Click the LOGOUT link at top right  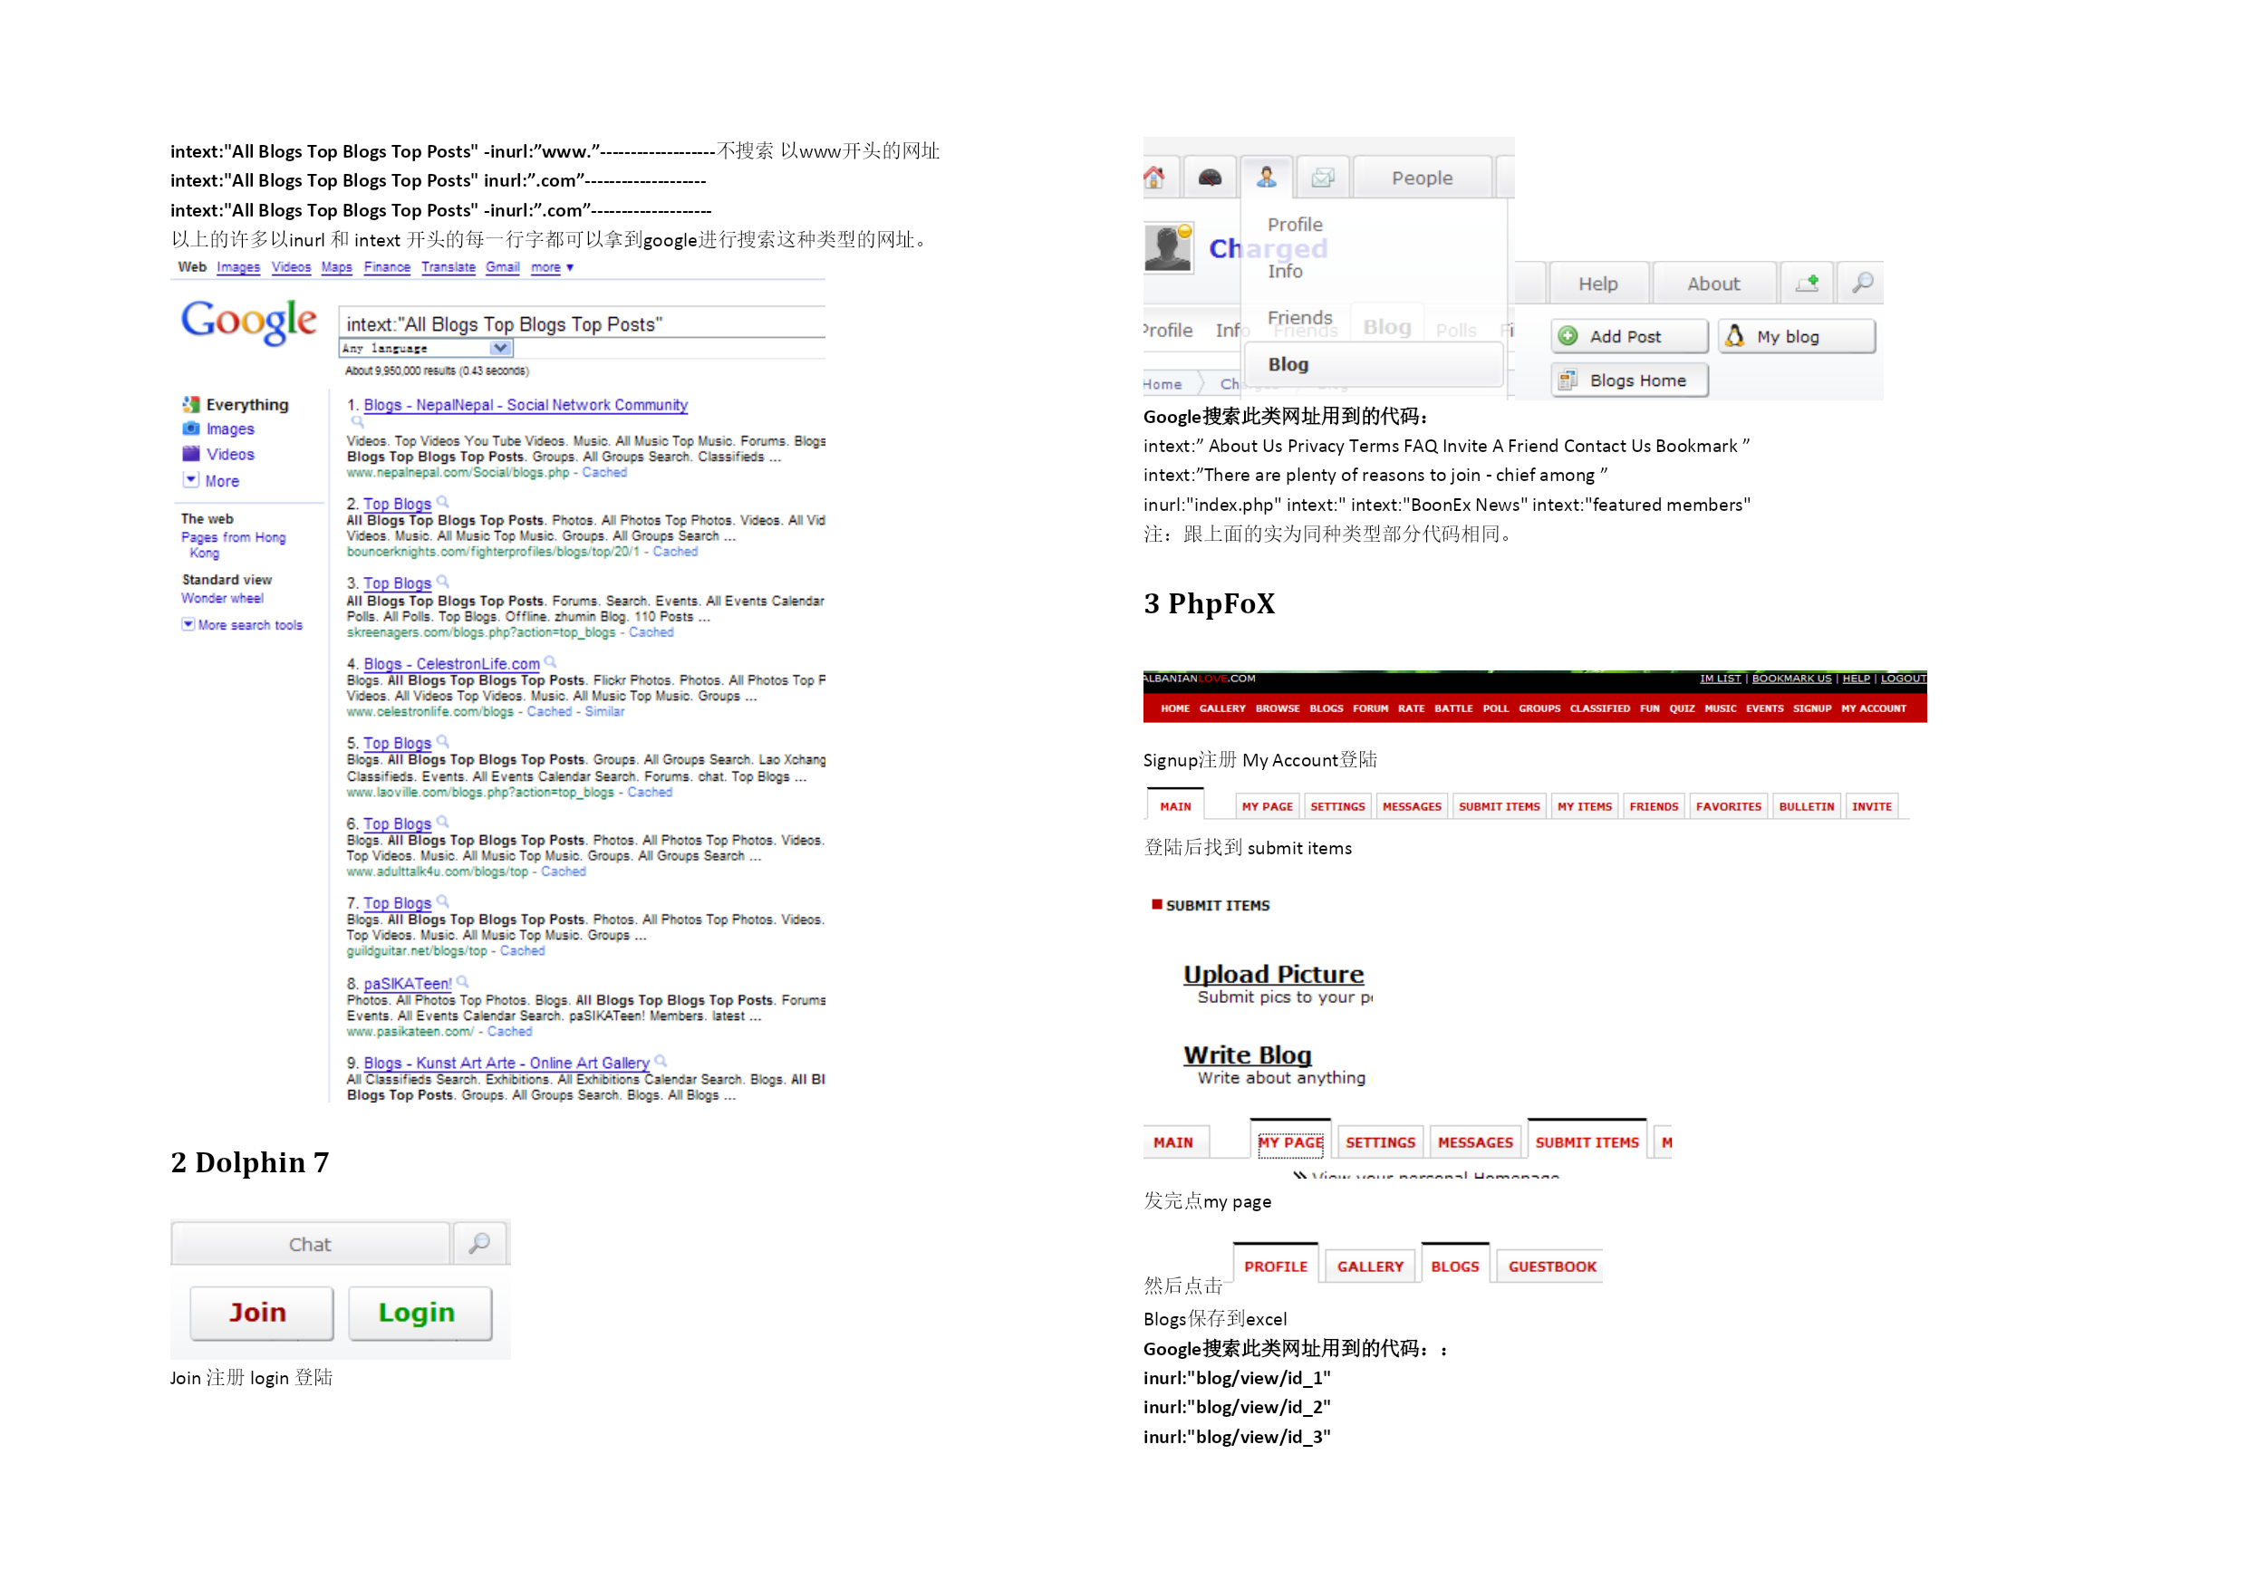(1903, 679)
